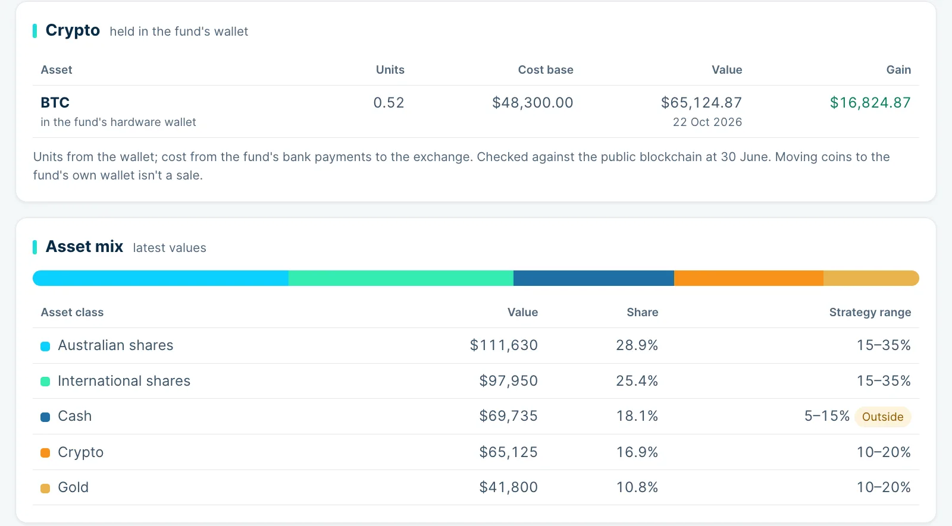
Task: Click 'in the fund's hardware wallet' subtitle
Action: click(x=118, y=122)
